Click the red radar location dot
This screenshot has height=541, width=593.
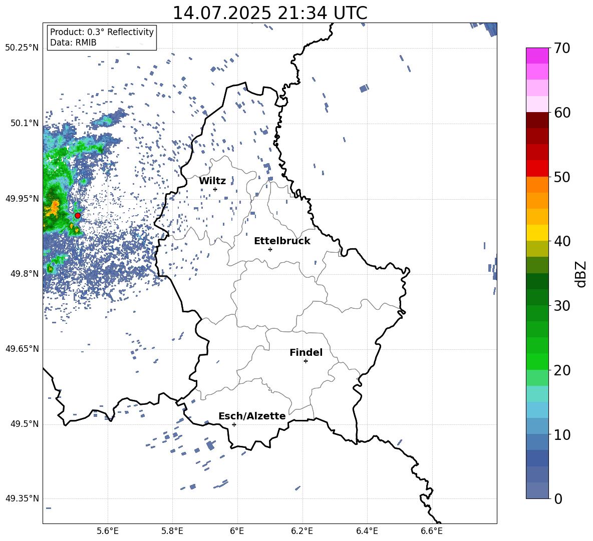point(78,216)
